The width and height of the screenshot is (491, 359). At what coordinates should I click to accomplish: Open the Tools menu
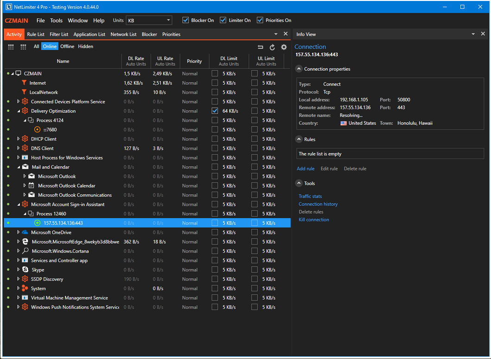click(57, 20)
